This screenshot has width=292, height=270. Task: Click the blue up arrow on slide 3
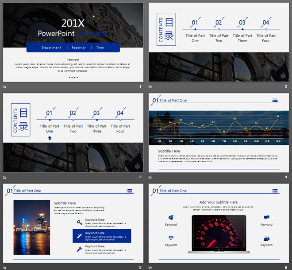[50, 138]
